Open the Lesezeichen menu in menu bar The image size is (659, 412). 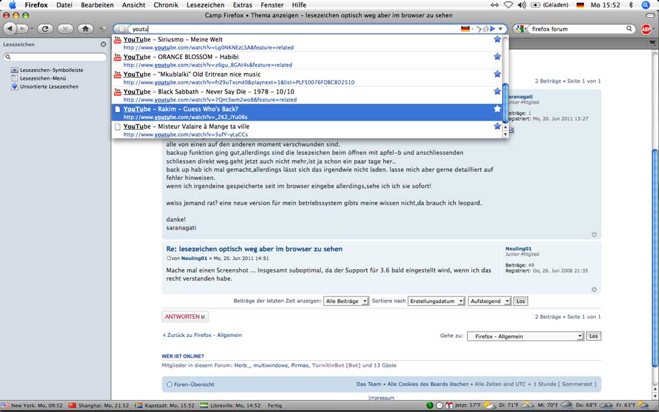click(205, 5)
